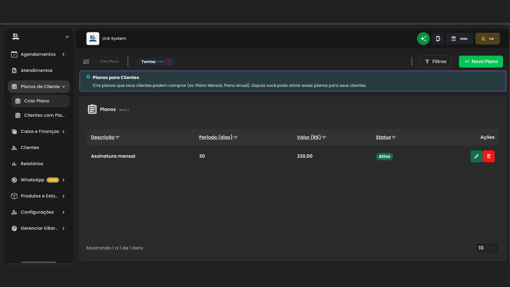Open notifications with the bell icon
Image resolution: width=510 pixels, height=287 pixels.
tap(487, 39)
